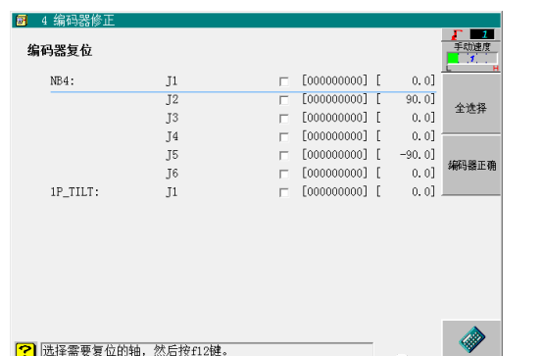541x356 pixels.
Task: Check the 1P_TILT J1 checkbox
Action: [x=284, y=192]
